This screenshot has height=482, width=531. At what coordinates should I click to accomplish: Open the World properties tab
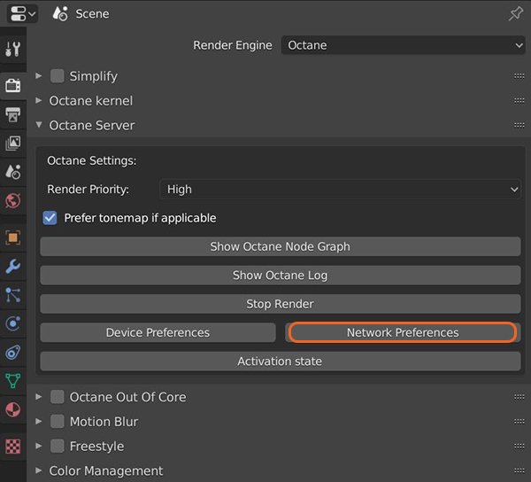coord(13,200)
